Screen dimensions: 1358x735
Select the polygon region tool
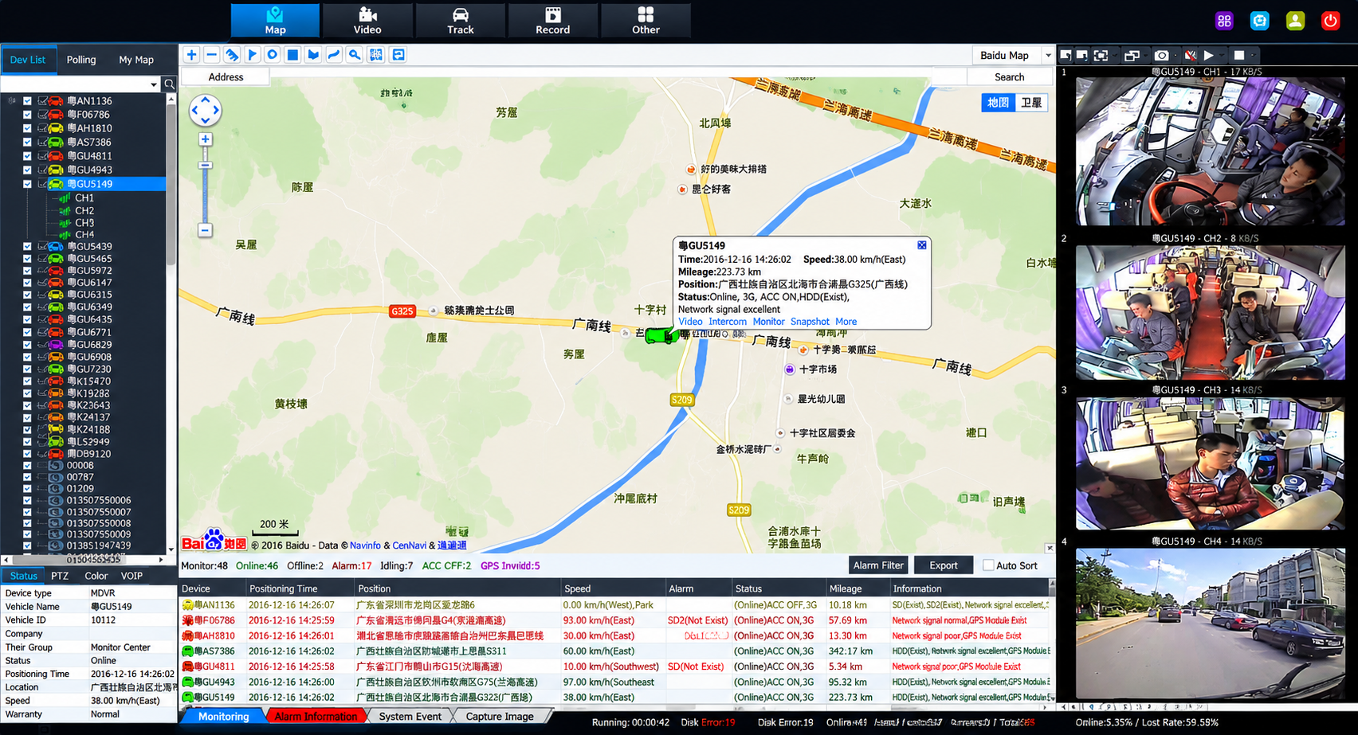click(x=313, y=55)
